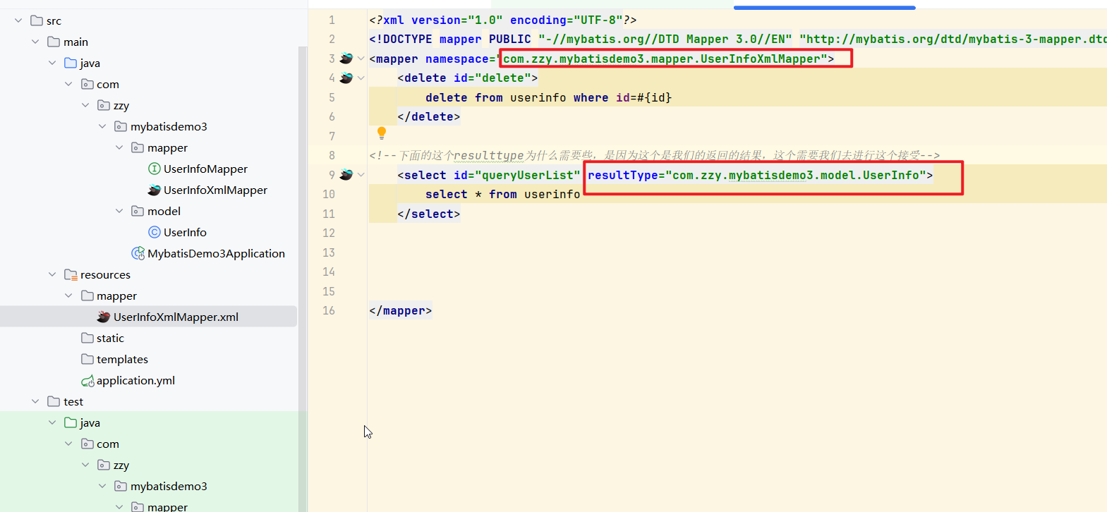Viewport: 1107px width, 512px height.
Task: Click the SQL 'delete from userinfo where id=#{id}'
Action: (548, 97)
